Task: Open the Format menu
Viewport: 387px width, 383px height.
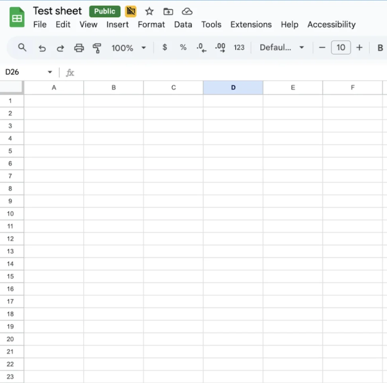Action: 151,25
